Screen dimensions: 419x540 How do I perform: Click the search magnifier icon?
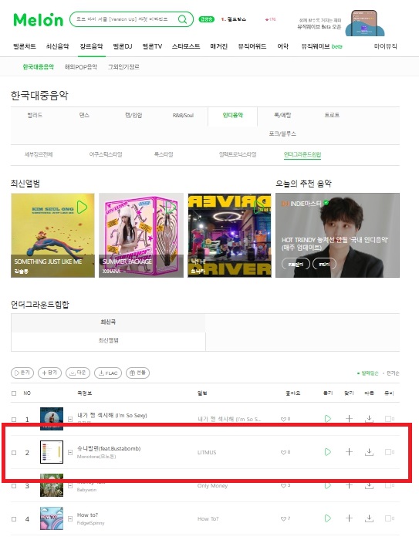[x=182, y=19]
